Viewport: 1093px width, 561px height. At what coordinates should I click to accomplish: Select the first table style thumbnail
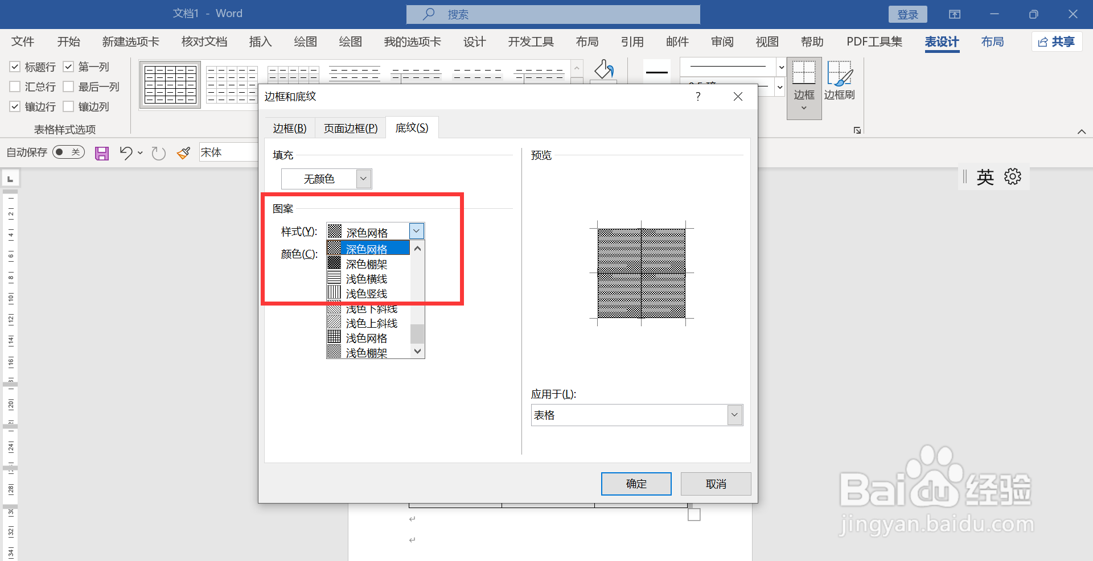coord(170,84)
